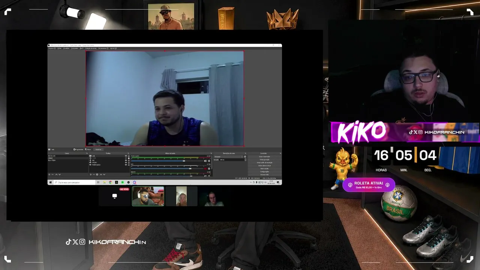The image size is (480, 270).
Task: Toggle visibility eye of the SPOTIFY source
Action: tap(126, 163)
